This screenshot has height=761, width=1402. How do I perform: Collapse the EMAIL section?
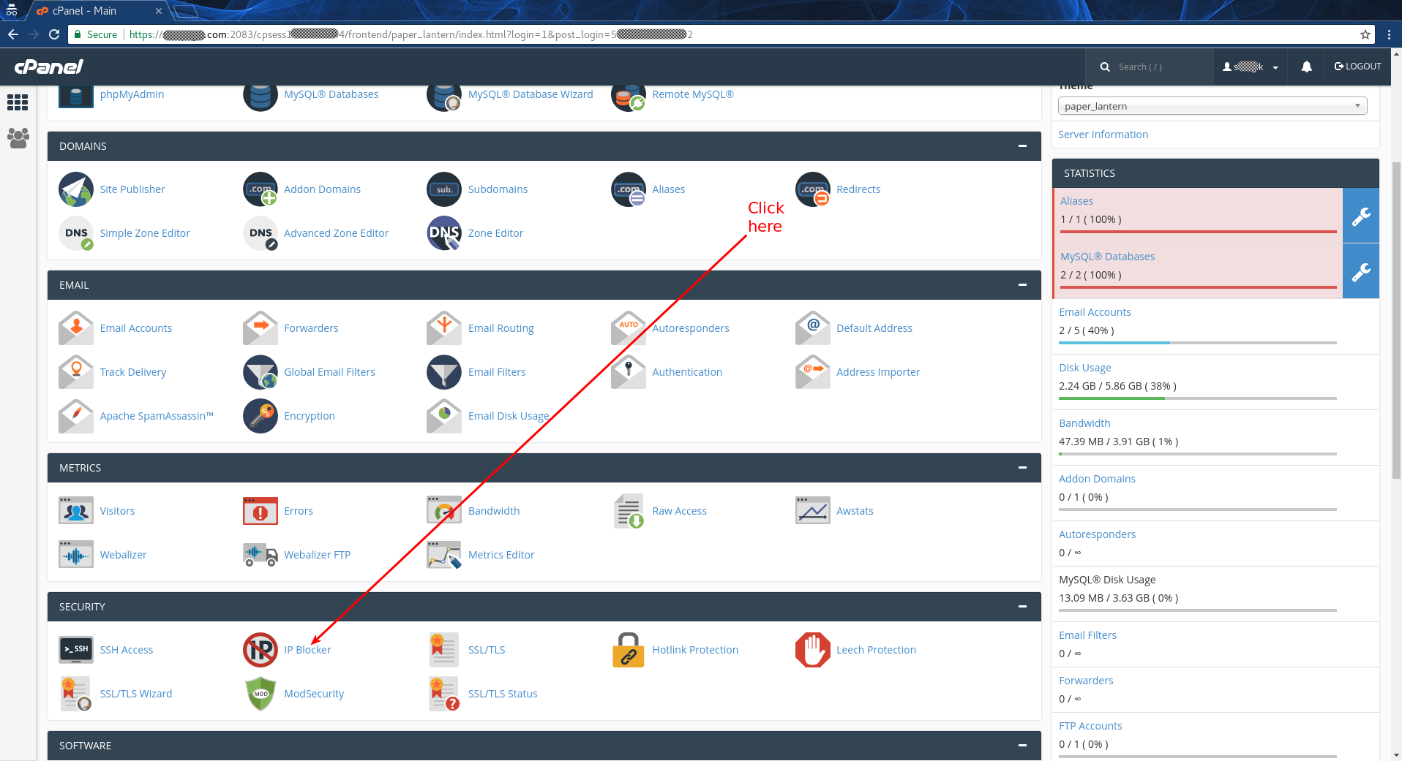[1022, 285]
